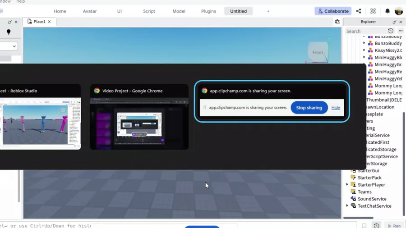Close the Place1 tab

pyautogui.click(x=49, y=22)
